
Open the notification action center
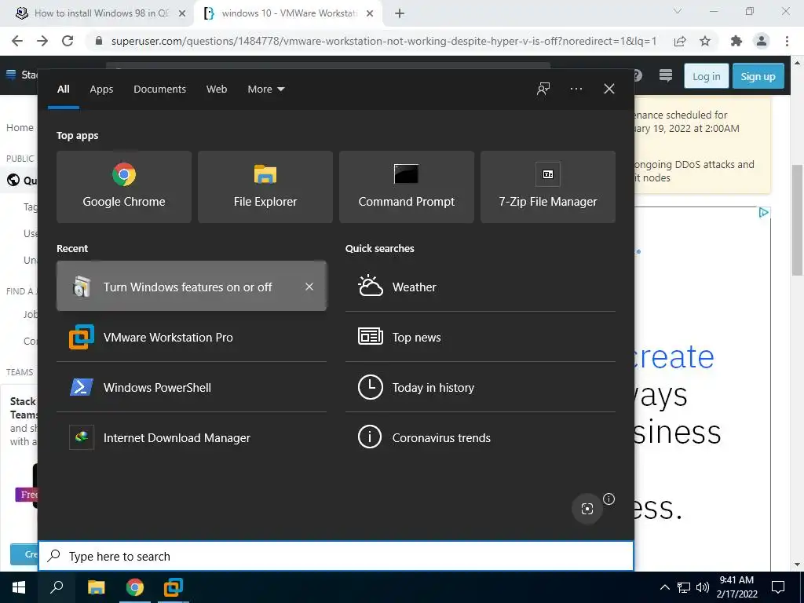point(778,587)
